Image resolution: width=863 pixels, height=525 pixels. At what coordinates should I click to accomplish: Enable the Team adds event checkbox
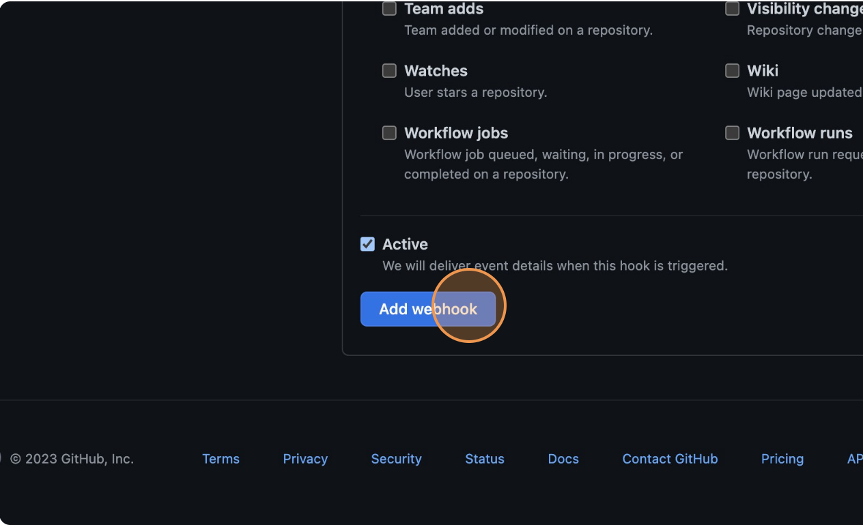click(389, 8)
